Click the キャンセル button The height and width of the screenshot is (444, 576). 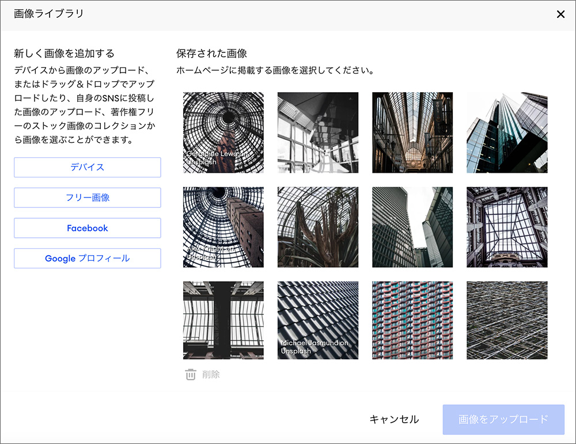(x=394, y=419)
